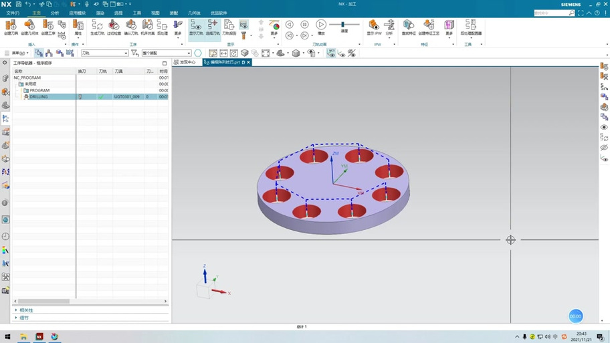This screenshot has width=610, height=343.
Task: Open the Machining Method view in the navigator toolbar
Action: tap(70, 53)
